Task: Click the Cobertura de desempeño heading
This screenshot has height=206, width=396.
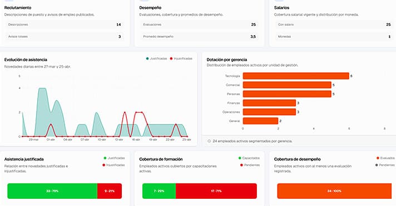Action: [297, 159]
